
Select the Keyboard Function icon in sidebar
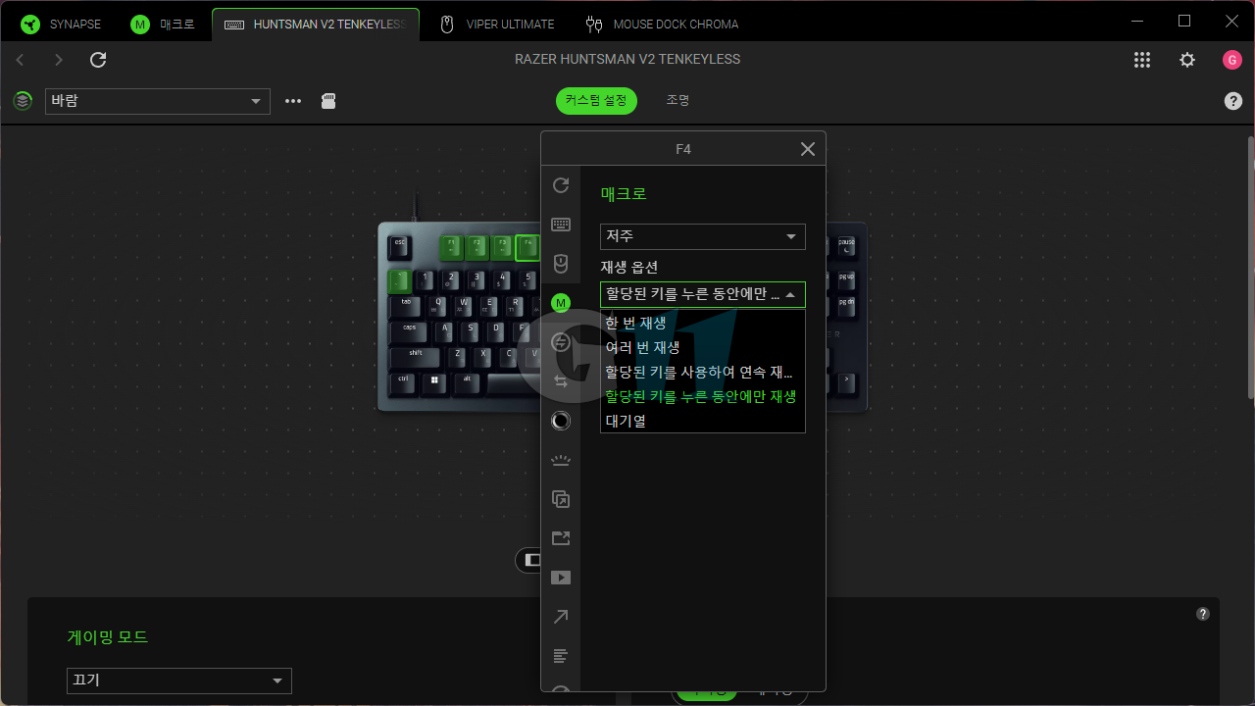[561, 225]
